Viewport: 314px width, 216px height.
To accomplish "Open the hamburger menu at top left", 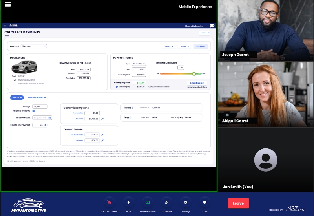I will point(7,4).
